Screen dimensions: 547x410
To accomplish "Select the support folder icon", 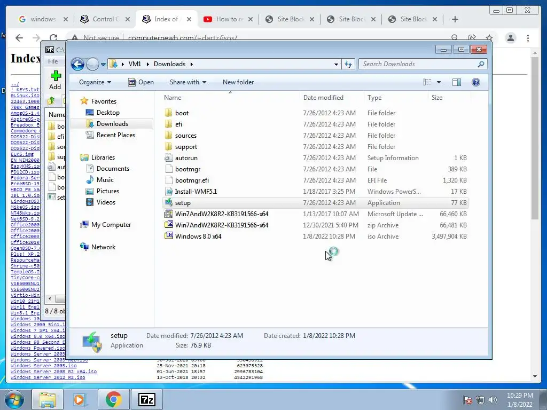I will pos(168,147).
